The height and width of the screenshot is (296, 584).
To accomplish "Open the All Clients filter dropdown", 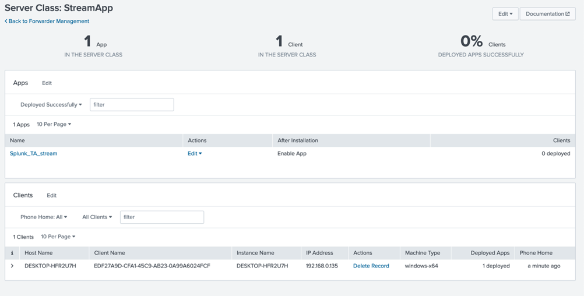I will (97, 217).
